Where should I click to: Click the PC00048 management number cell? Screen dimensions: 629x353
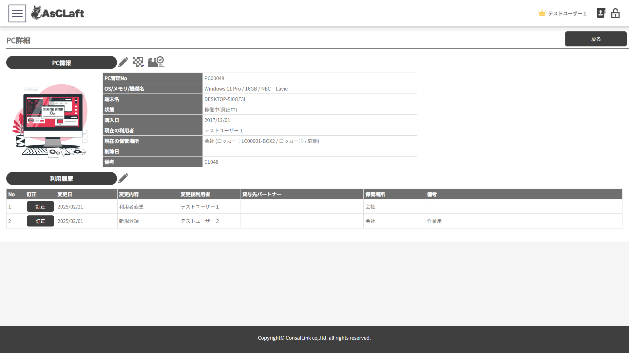pyautogui.click(x=214, y=78)
